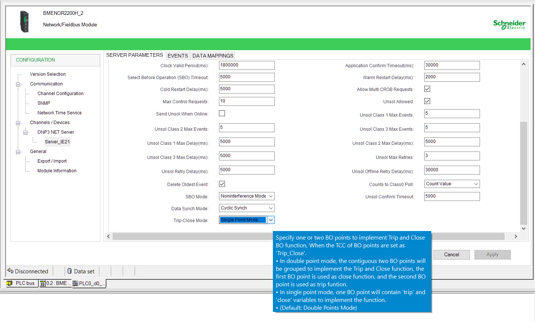Click the Unsol Class 2 Max Delay field
The height and width of the screenshot is (322, 535).
[452, 142]
